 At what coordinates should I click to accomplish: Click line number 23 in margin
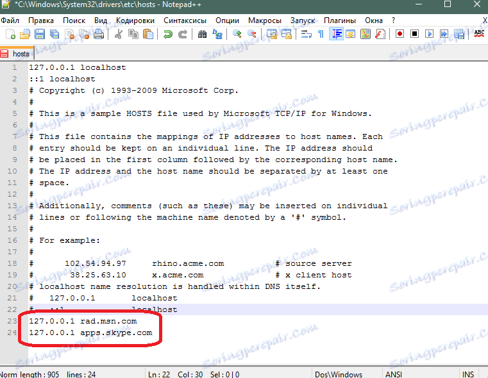[12, 321]
